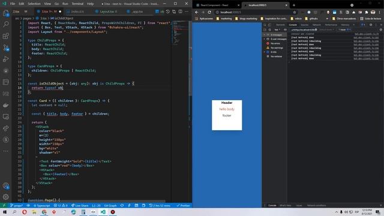This screenshot has width=384, height=216.
Task: Reload the localhost page in Chrome
Action: pos(209,12)
